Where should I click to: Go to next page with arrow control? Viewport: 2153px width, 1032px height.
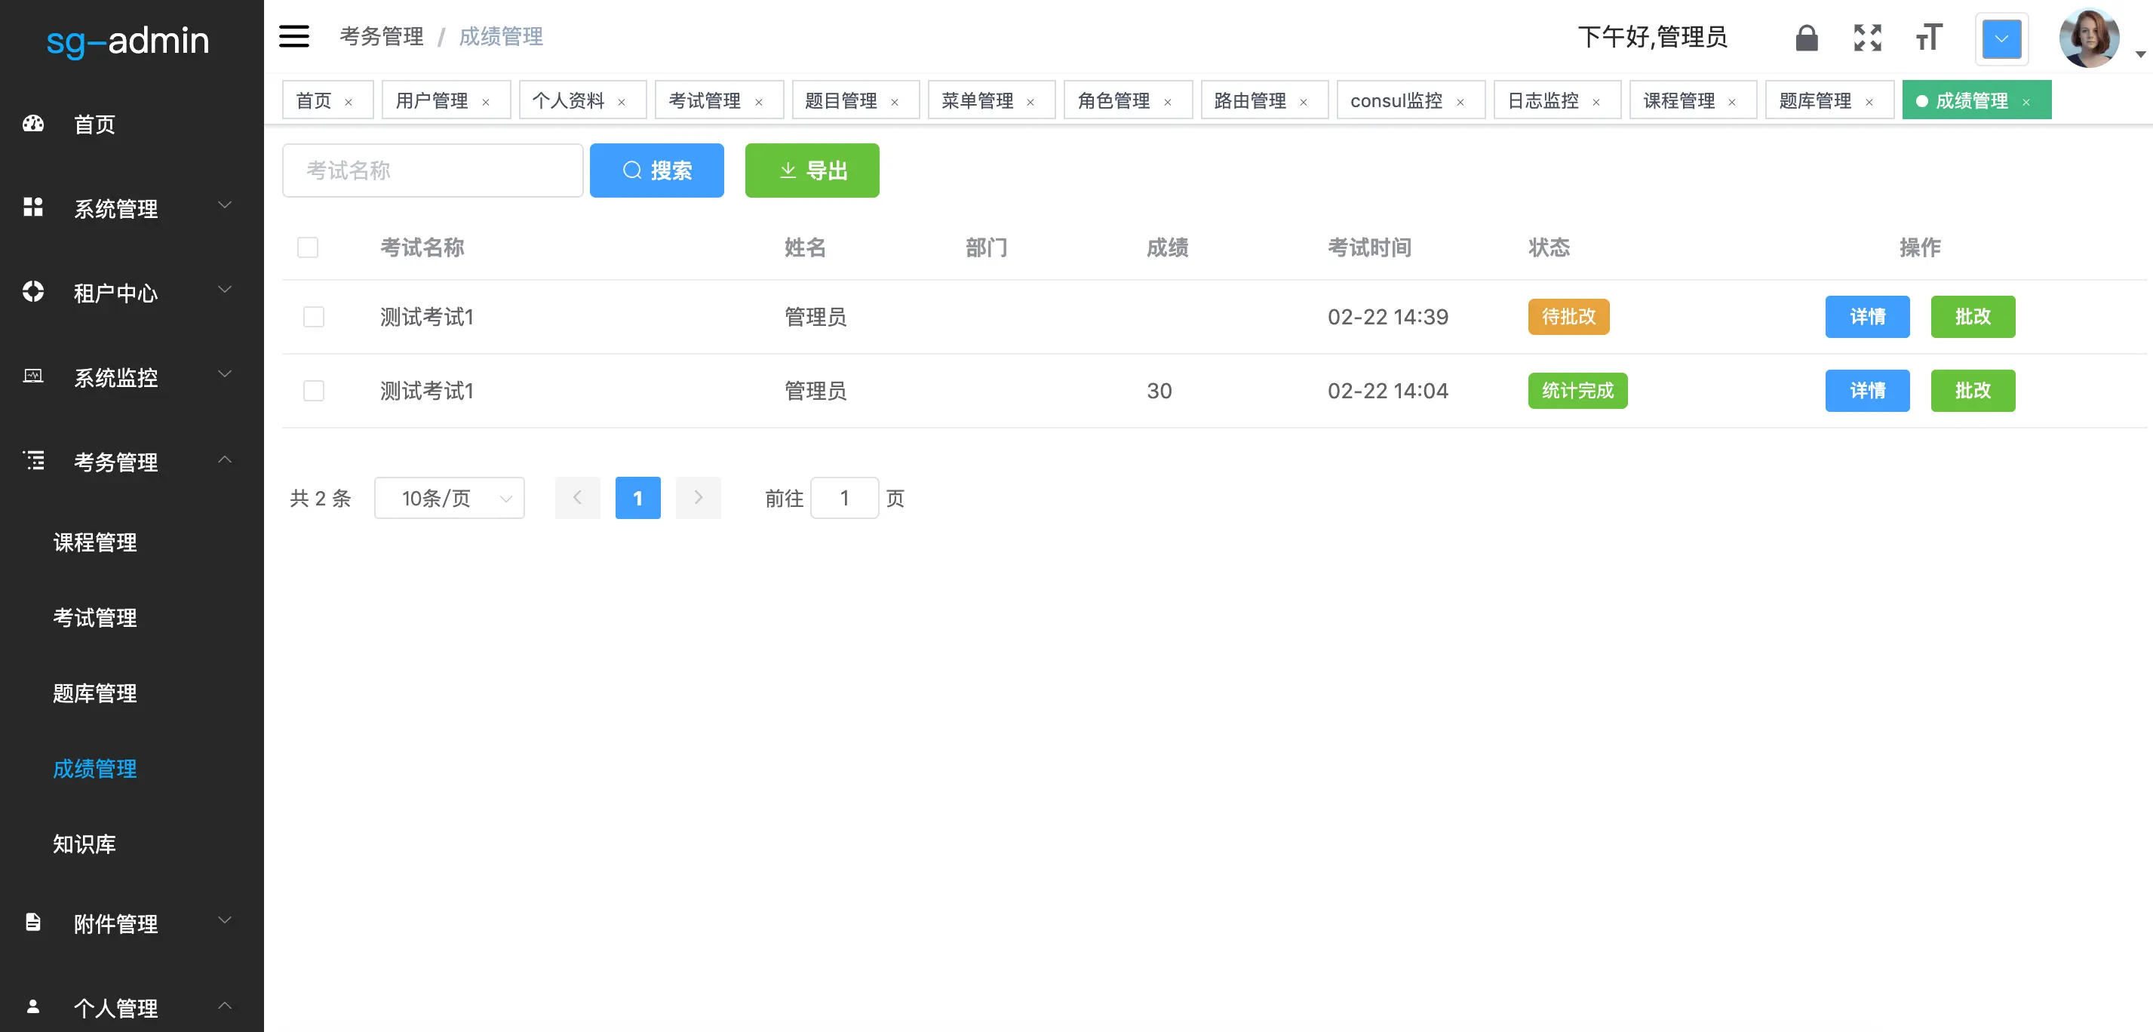point(698,497)
